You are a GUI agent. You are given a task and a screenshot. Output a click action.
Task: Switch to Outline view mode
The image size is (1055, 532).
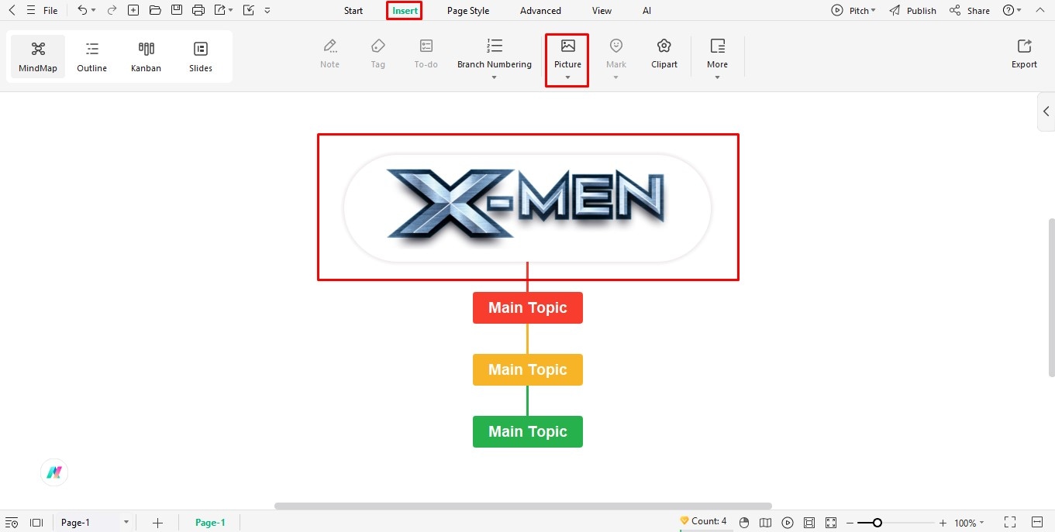tap(91, 57)
